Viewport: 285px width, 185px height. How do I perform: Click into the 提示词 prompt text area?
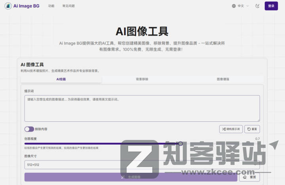pyautogui.click(x=142, y=108)
